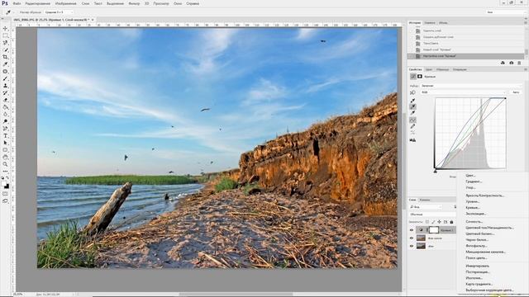
Task: Choose the edit-points curve mode icon
Action: point(412,120)
